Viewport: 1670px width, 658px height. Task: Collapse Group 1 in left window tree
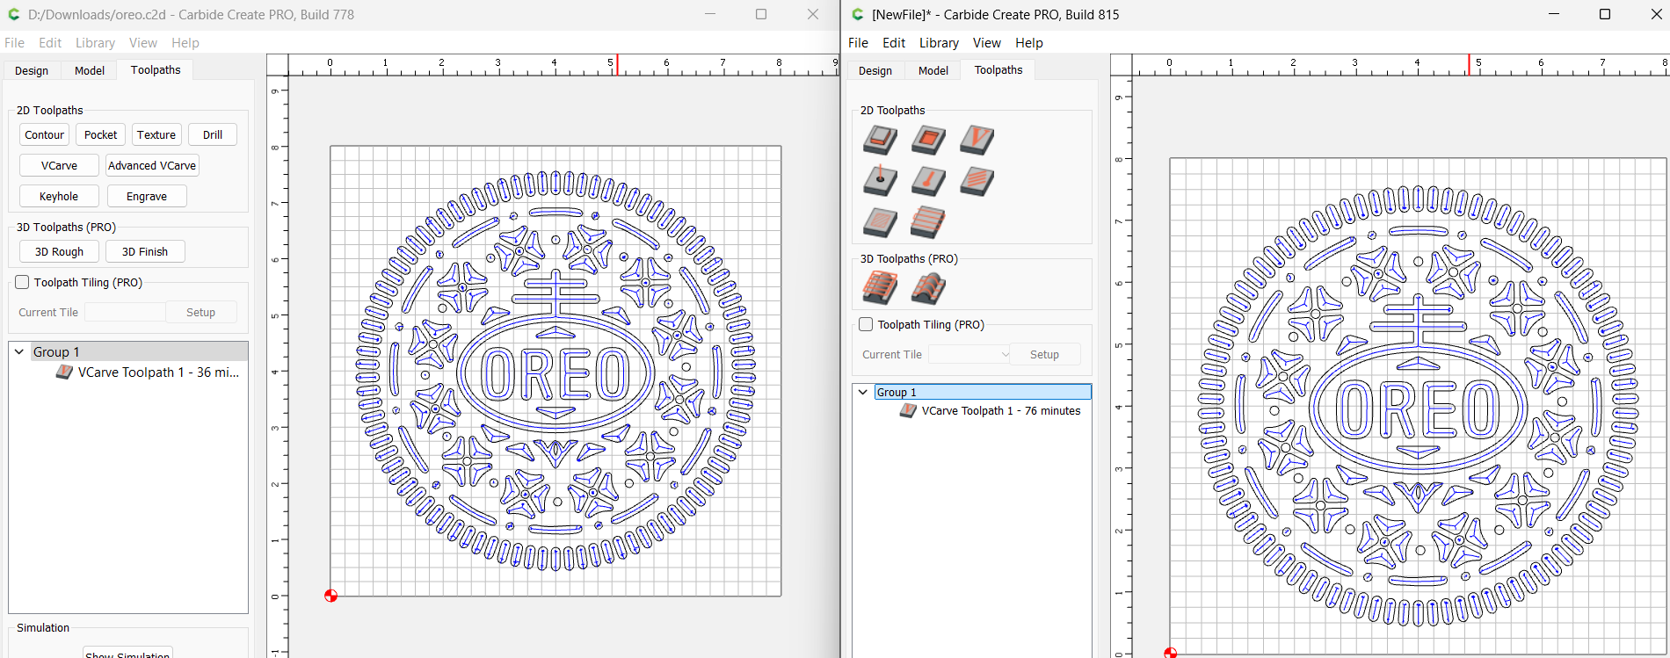(19, 351)
